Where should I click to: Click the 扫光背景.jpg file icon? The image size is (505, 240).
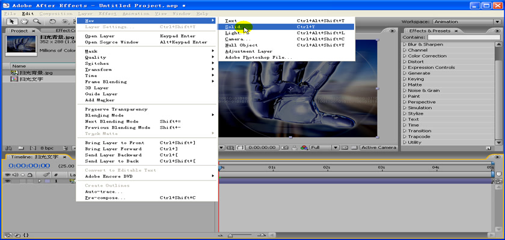click(14, 73)
